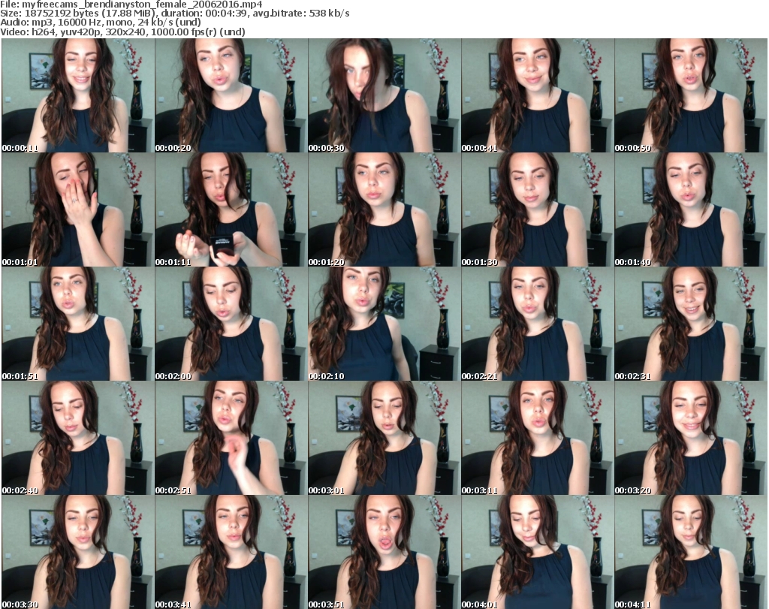Click the Size and duration info line

click(x=175, y=14)
